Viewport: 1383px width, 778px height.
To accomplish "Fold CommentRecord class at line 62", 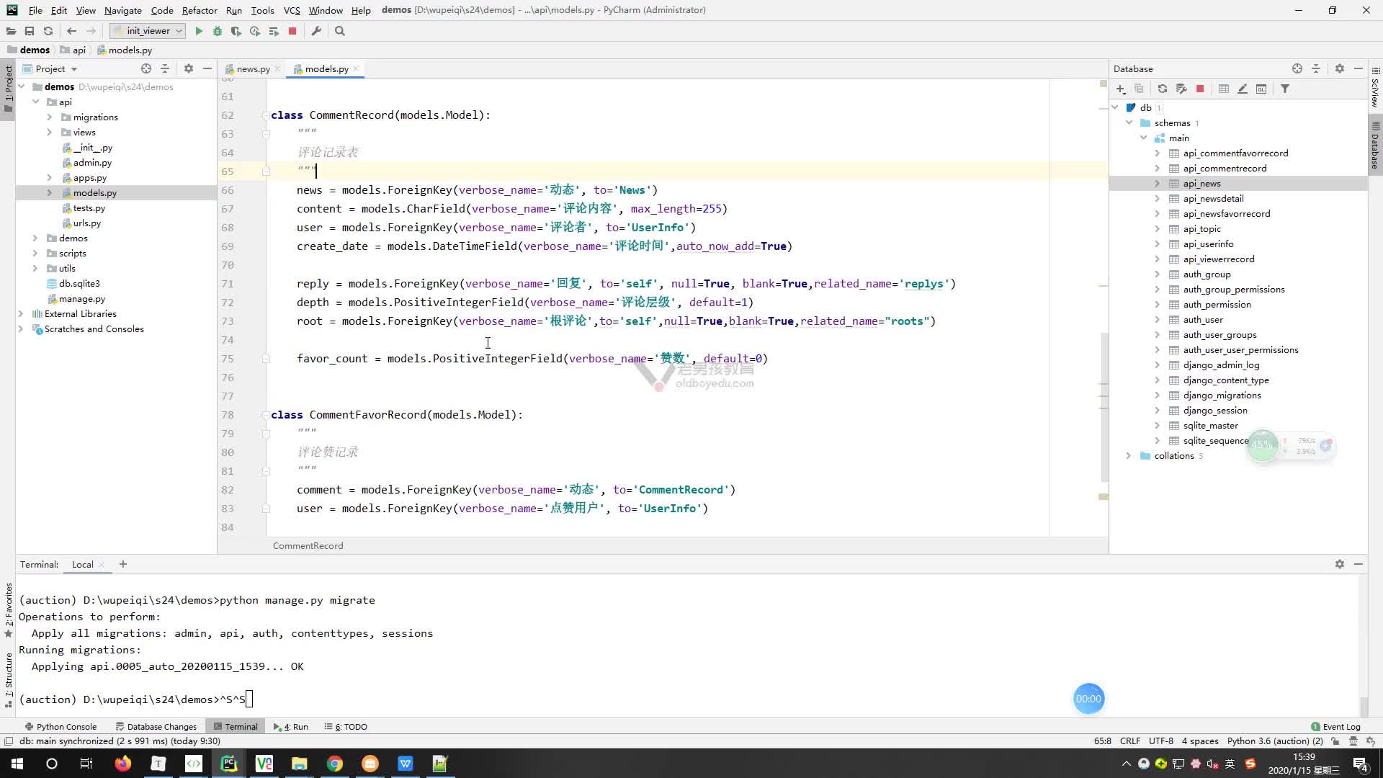I will click(266, 115).
